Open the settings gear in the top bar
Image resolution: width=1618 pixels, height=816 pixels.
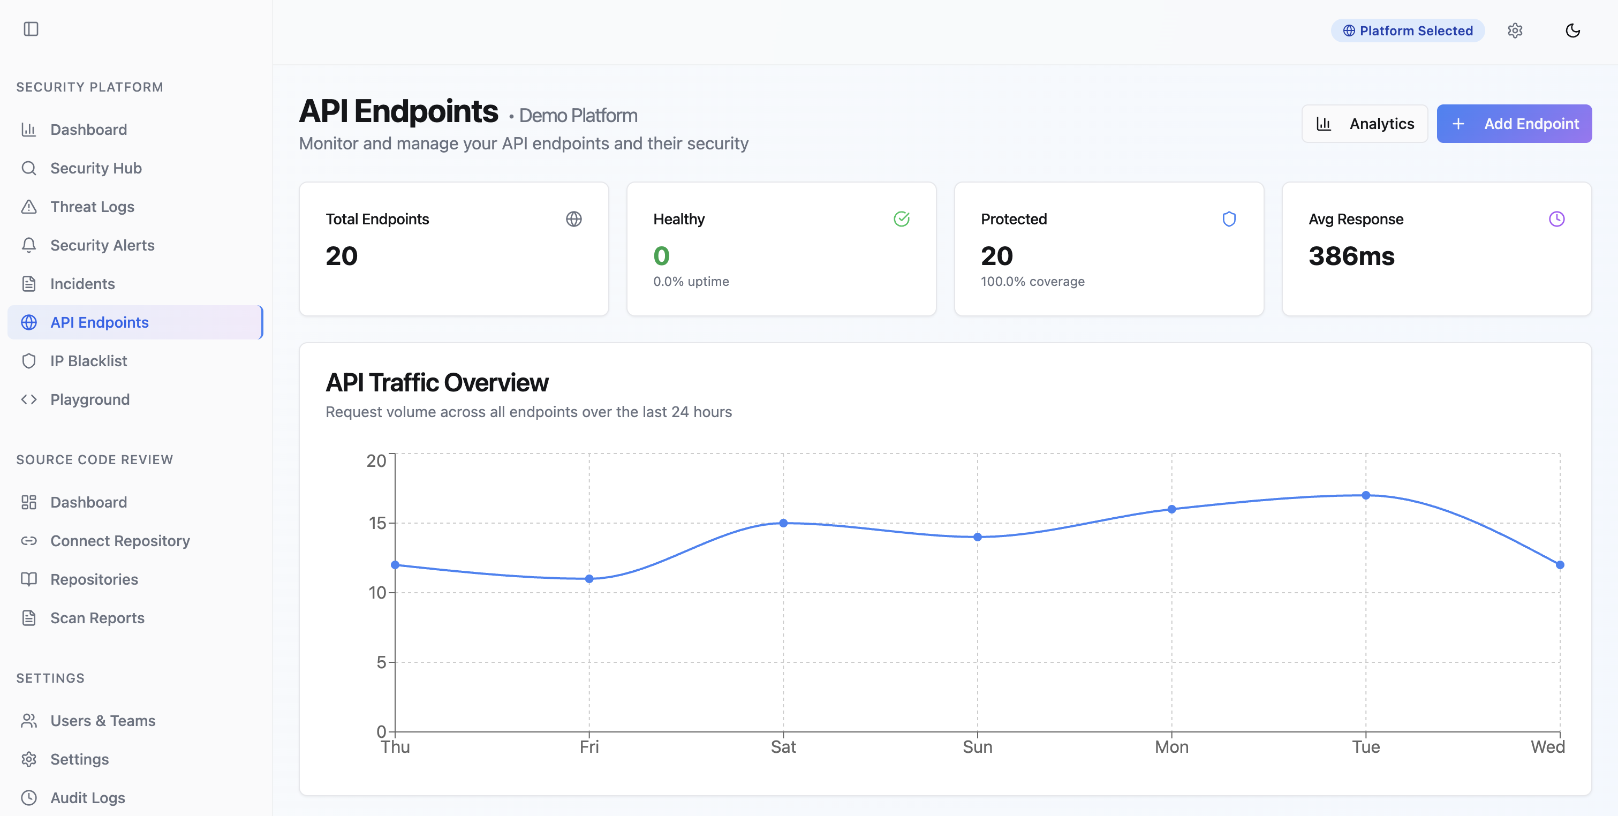(1516, 30)
